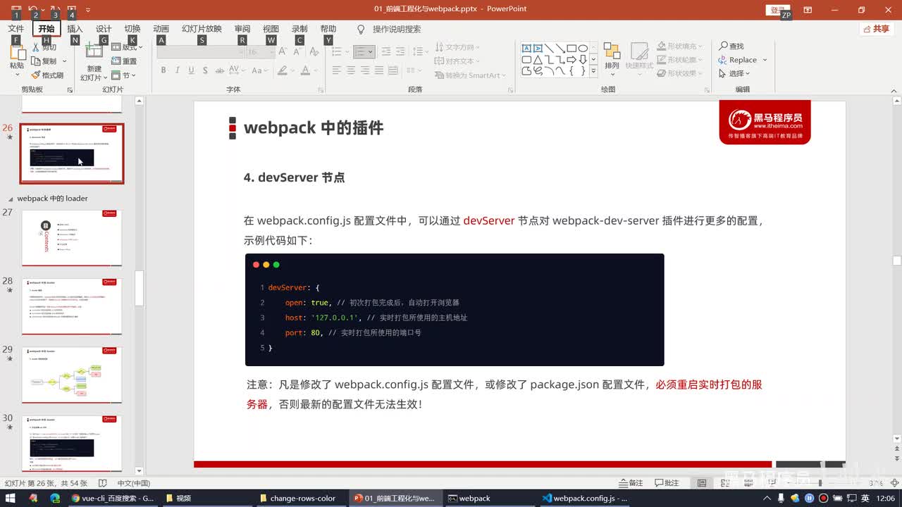Expand the shapes gallery More arrow
The width and height of the screenshot is (902, 507).
tap(593, 71)
